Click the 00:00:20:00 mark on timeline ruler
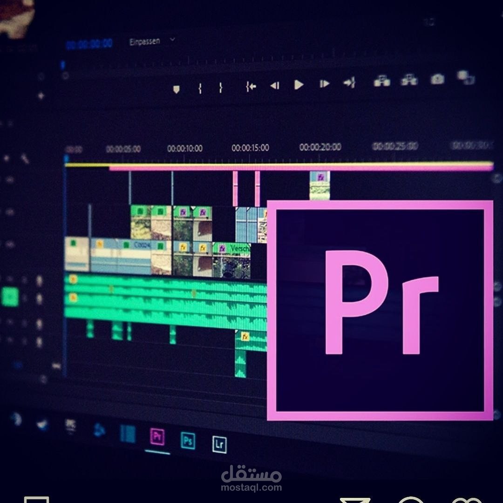Screen dimensions: 503x503 (320, 147)
